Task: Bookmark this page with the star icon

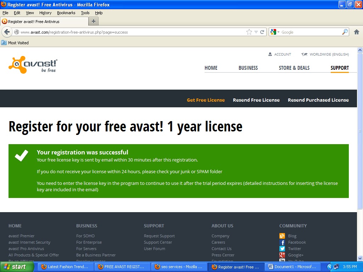Action: click(x=249, y=32)
